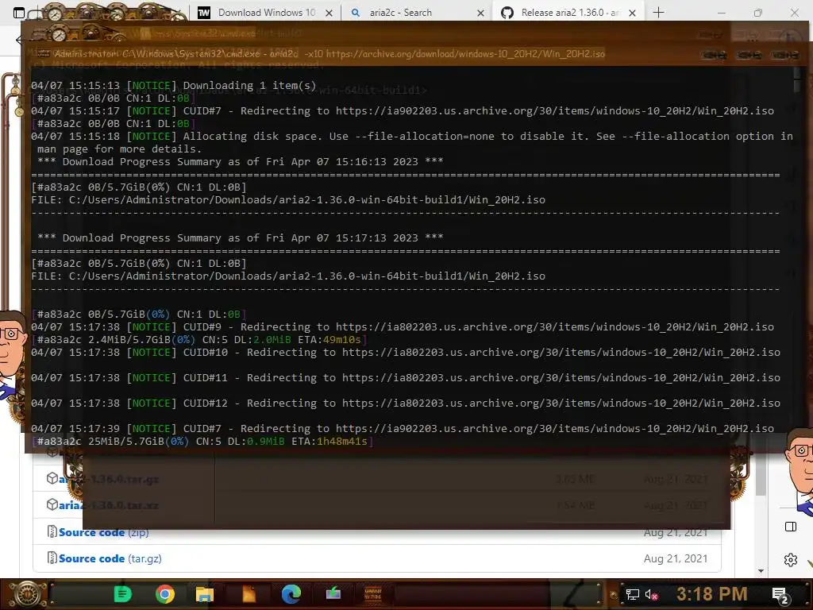Close the aria2c - Search tab
The width and height of the screenshot is (813, 610).
480,13
